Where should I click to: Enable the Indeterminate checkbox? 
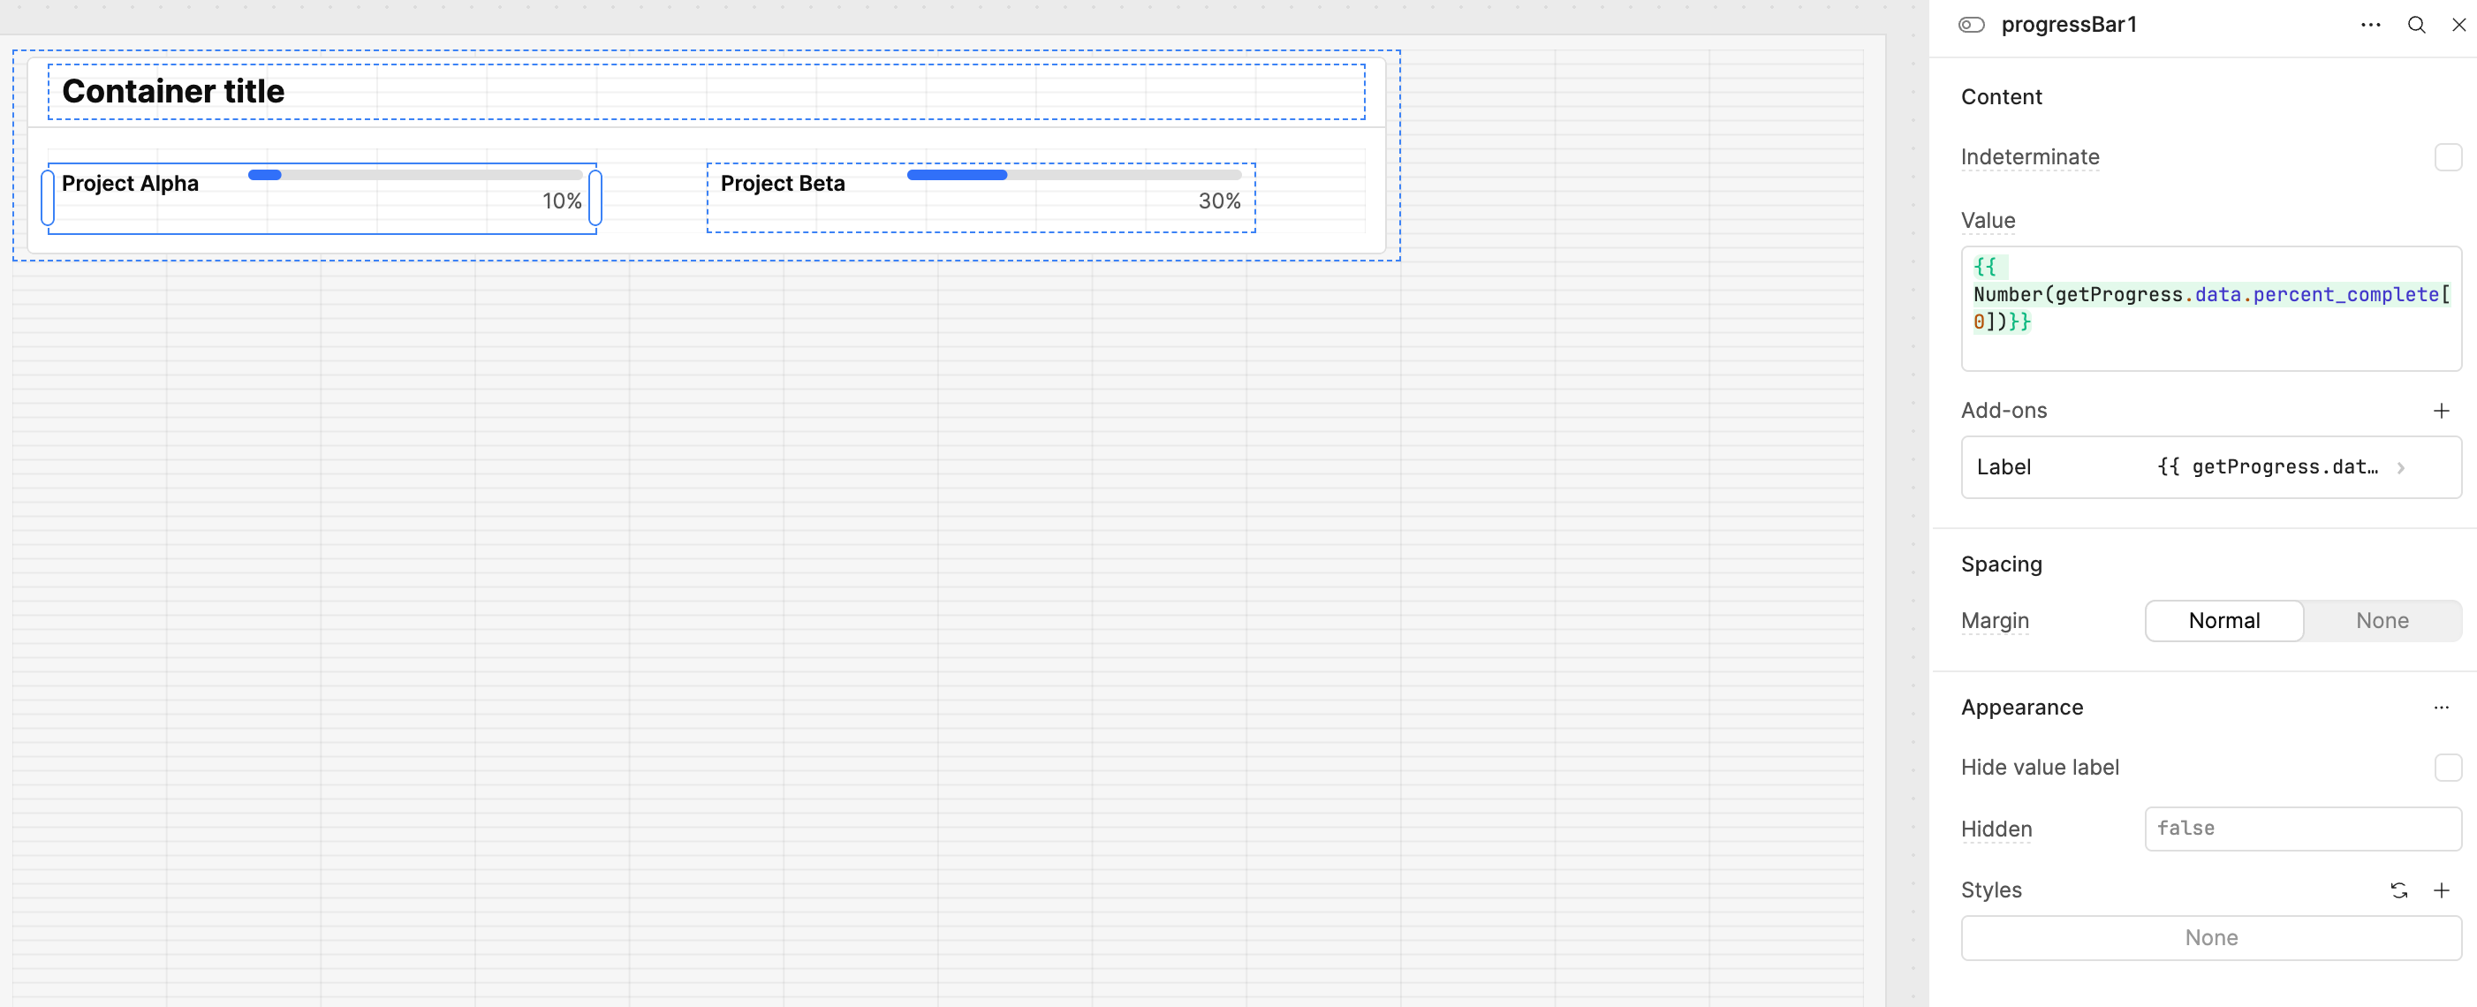2447,156
